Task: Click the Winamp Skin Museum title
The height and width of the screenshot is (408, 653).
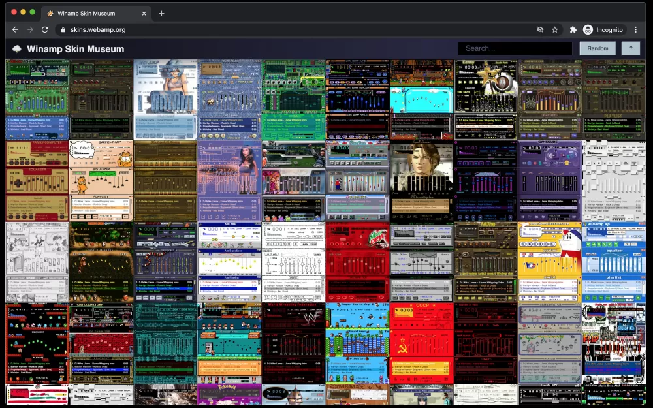Action: tap(75, 49)
